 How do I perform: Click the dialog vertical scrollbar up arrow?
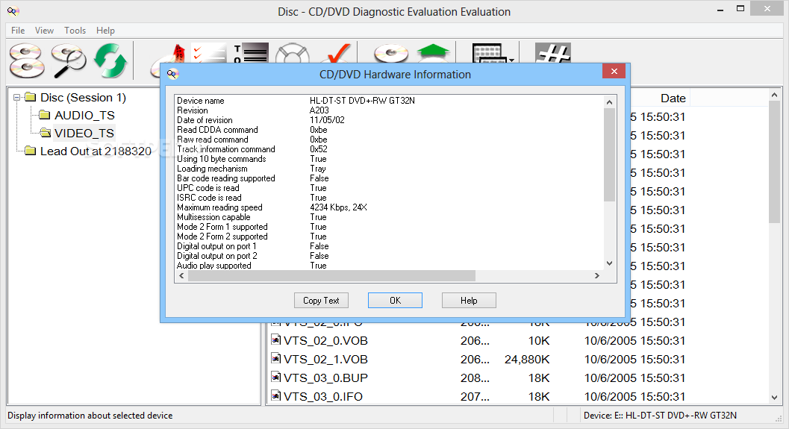pyautogui.click(x=609, y=102)
